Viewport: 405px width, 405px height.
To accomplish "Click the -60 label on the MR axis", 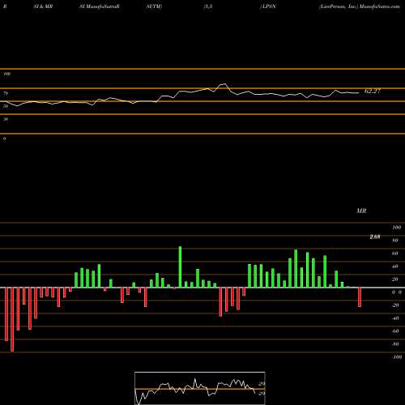I will pyautogui.click(x=395, y=331).
